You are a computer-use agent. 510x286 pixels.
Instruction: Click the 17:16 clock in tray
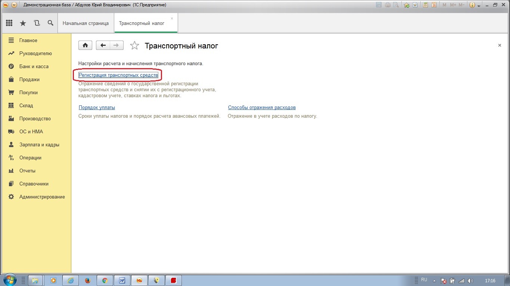click(490, 281)
